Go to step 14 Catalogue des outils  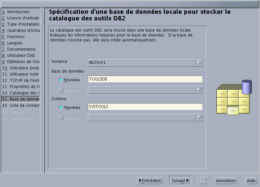click(x=20, y=93)
